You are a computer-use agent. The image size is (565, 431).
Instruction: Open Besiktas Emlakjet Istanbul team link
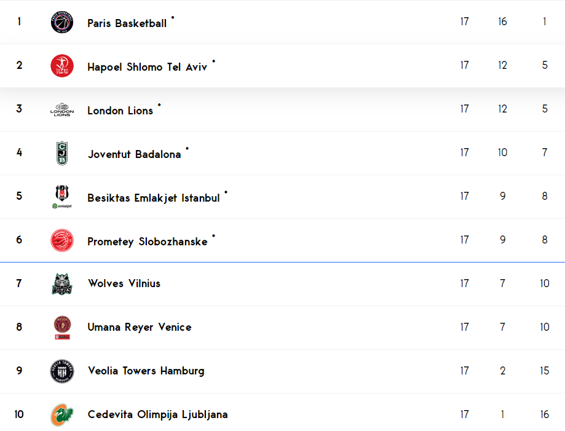tap(154, 198)
